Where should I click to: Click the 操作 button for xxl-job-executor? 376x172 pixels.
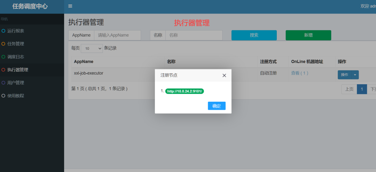click(x=345, y=75)
